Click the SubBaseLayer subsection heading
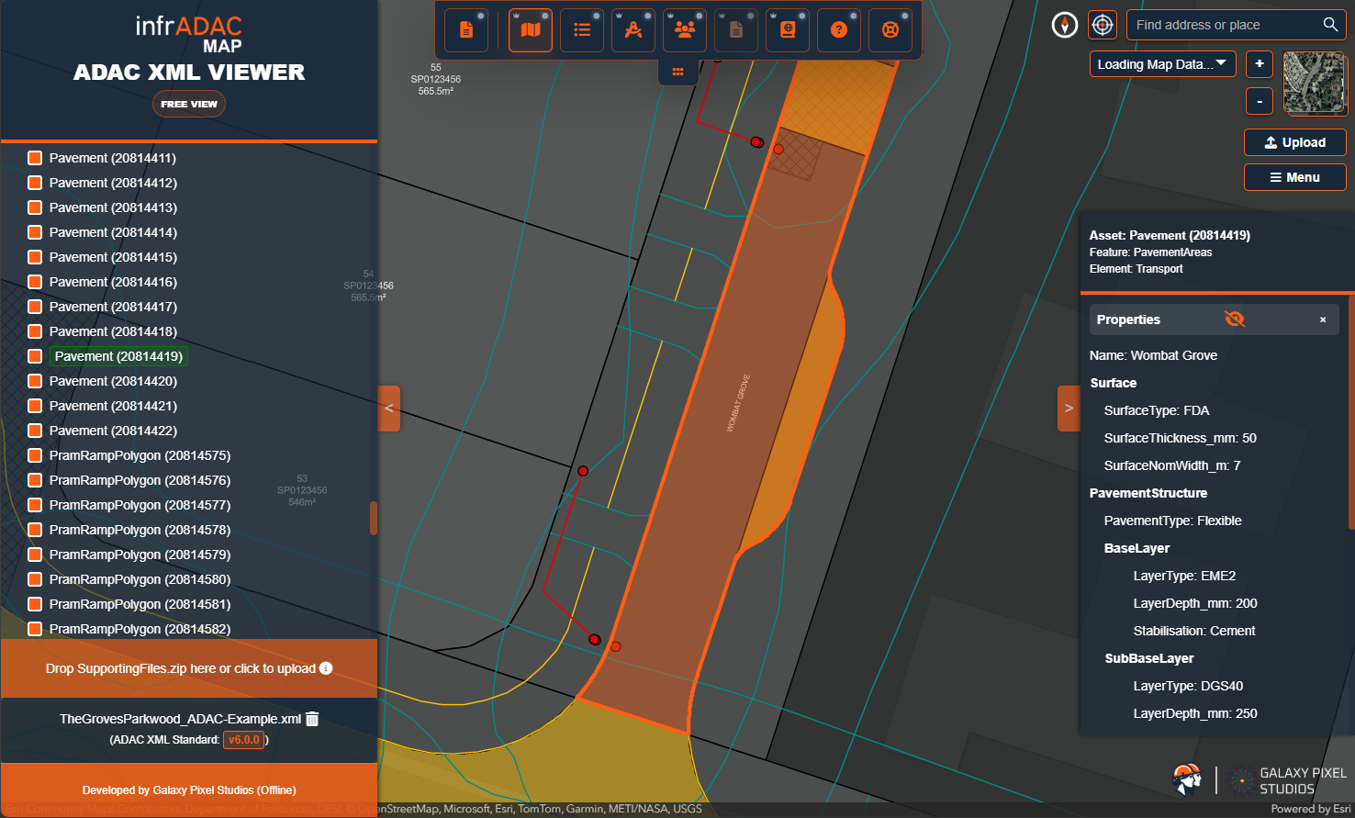Viewport: 1355px width, 818px height. 1148,658
